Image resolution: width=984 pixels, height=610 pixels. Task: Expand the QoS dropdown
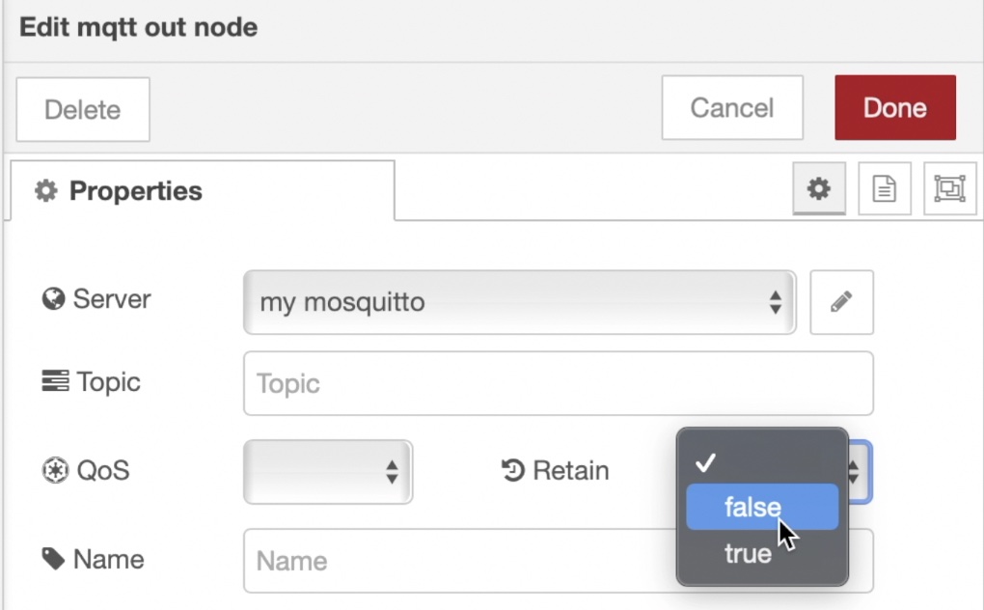point(328,472)
